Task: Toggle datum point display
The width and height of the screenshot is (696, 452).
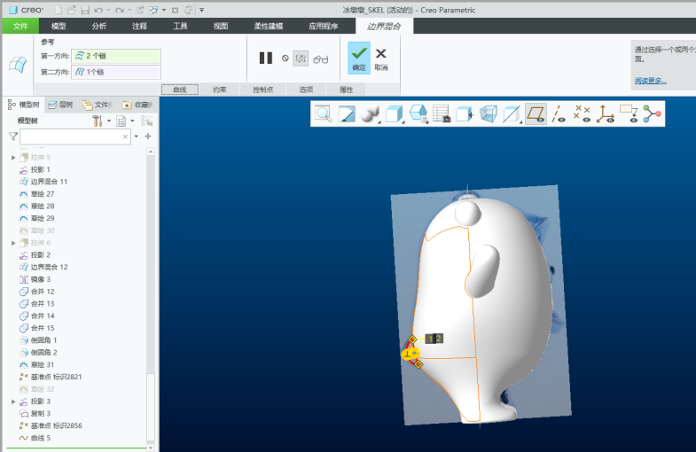Action: click(x=582, y=113)
